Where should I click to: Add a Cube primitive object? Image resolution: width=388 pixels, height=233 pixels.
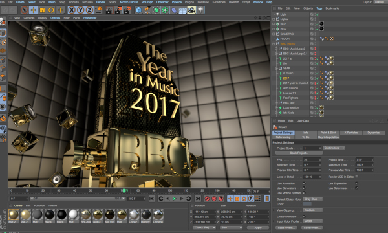[x=138, y=10]
